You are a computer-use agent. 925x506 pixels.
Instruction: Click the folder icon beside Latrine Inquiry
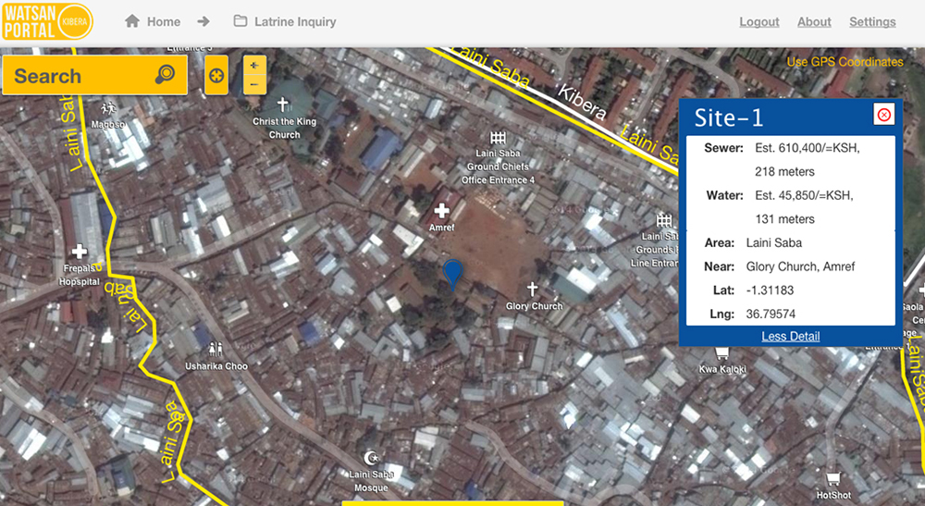pyautogui.click(x=240, y=20)
